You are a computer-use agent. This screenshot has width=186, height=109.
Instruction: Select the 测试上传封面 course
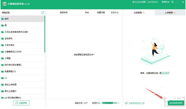tap(22, 85)
